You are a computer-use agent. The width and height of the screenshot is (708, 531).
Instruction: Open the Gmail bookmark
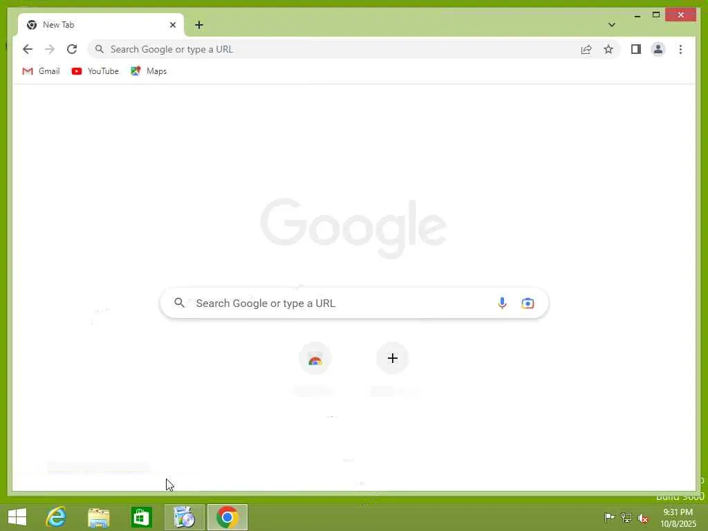pyautogui.click(x=41, y=71)
